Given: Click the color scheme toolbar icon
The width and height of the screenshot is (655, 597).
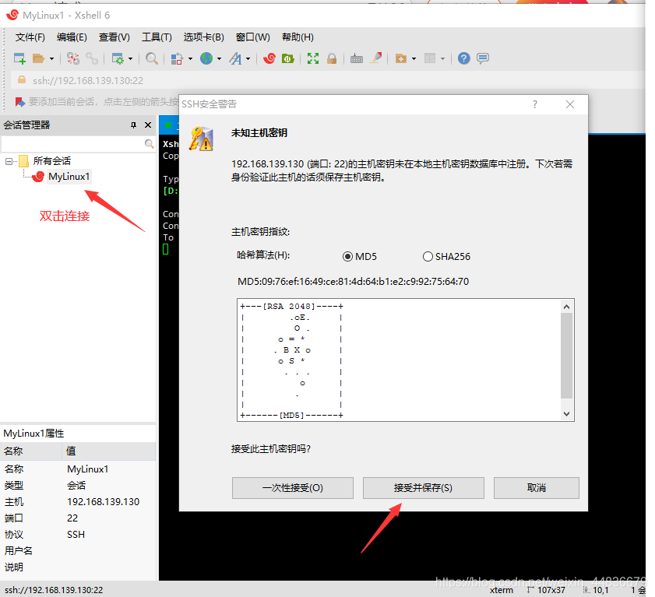Looking at the screenshot, I should pyautogui.click(x=177, y=58).
